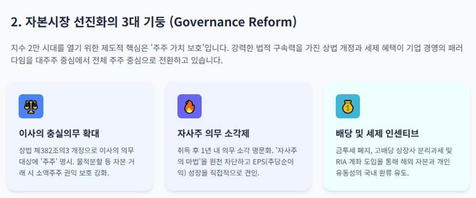The width and height of the screenshot is (476, 198).
Task: Click the description about 상법 제382조의3 개정
Action: 77,162
